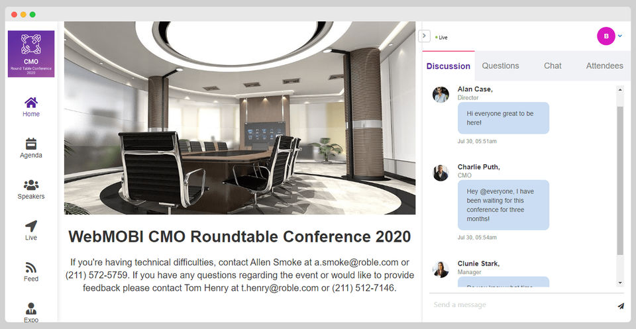Screen dimensions: 636x329
Task: Click the conference room banner image
Action: click(240, 118)
